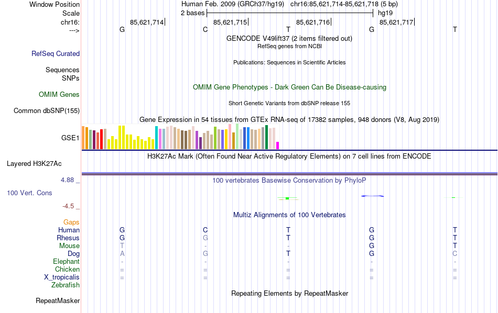The width and height of the screenshot is (498, 313).
Task: Click the Gaps label in Multiz track
Action: point(71,222)
